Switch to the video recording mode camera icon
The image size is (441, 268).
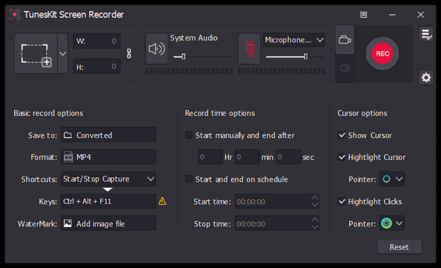pos(345,40)
